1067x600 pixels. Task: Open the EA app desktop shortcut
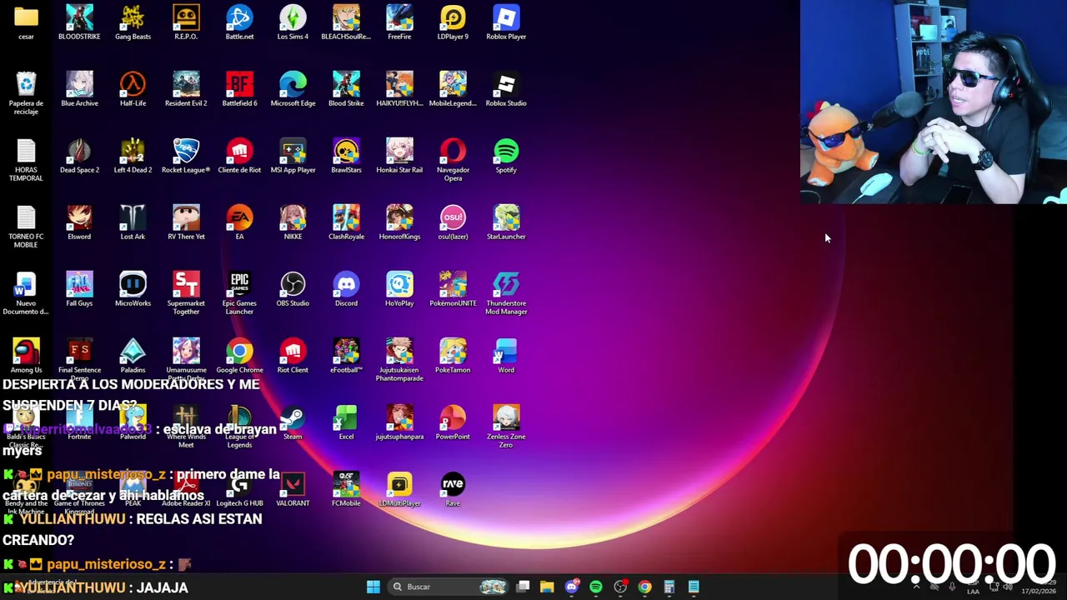click(239, 222)
